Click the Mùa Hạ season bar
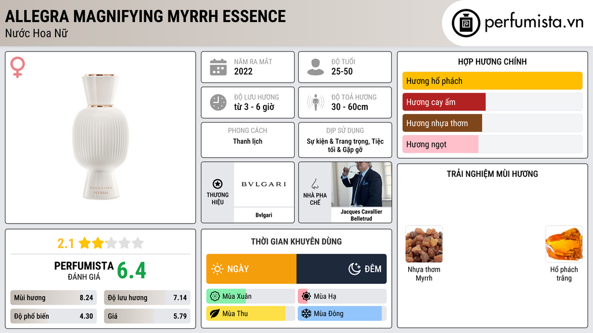Screen dimensions: 593x333 tap(342, 297)
